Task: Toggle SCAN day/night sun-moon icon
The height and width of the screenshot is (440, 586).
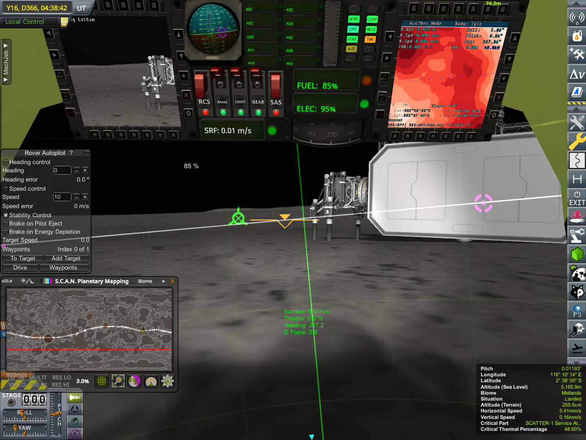Action: pos(27,281)
